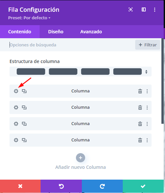Click the Opciones de búsqueda search field
165x193 pixels.
[x=71, y=45]
